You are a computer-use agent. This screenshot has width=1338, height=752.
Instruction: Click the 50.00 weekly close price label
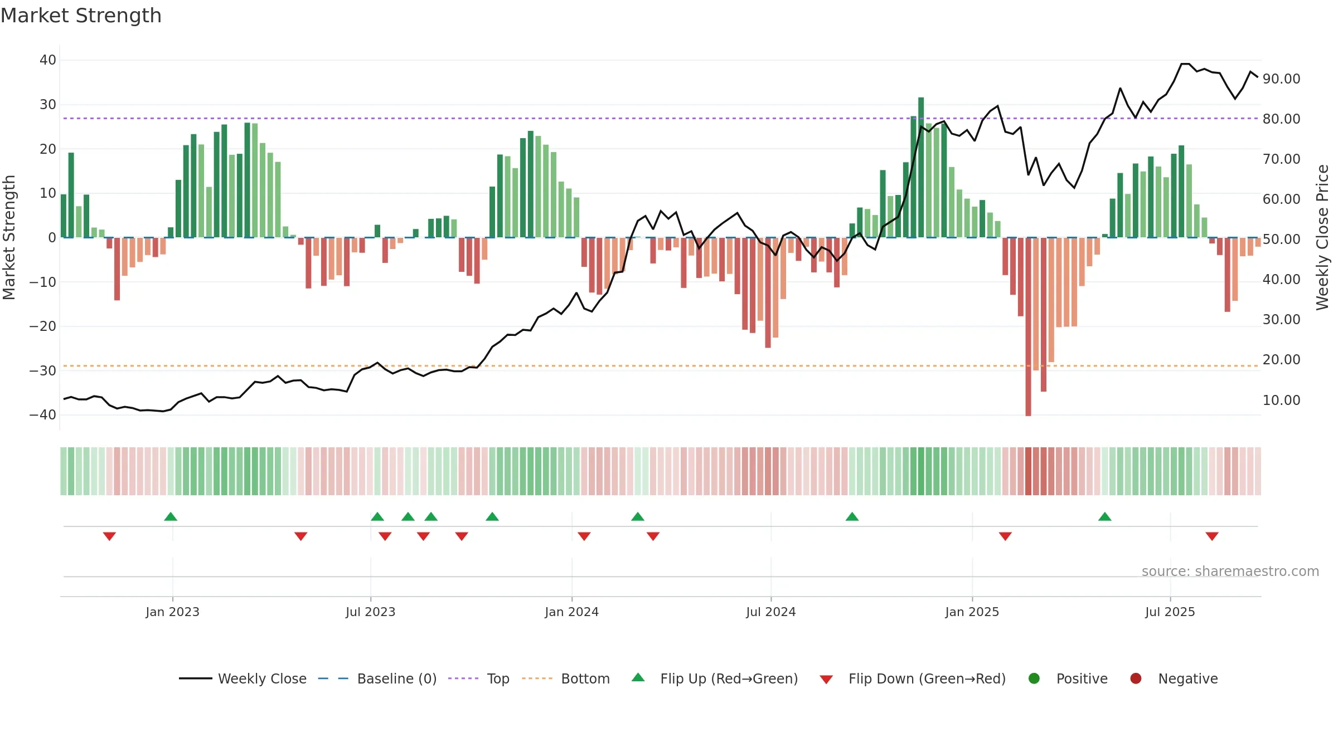point(1281,240)
